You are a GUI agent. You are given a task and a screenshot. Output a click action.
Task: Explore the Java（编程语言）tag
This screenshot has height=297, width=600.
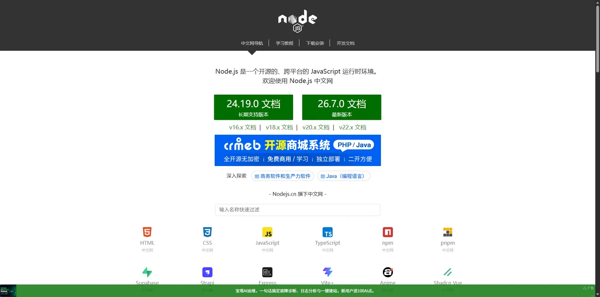[344, 176]
